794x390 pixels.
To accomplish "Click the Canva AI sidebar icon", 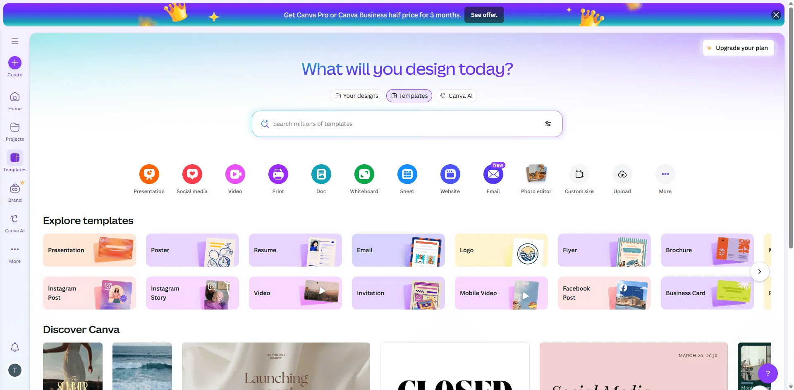I will pos(15,219).
